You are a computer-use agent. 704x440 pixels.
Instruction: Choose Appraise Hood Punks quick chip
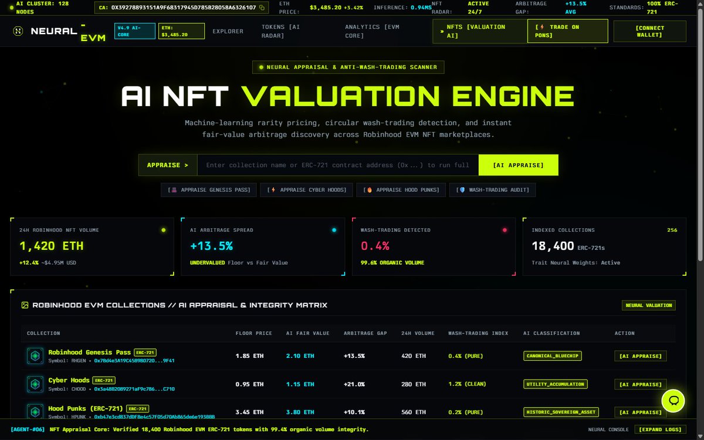[x=401, y=190]
